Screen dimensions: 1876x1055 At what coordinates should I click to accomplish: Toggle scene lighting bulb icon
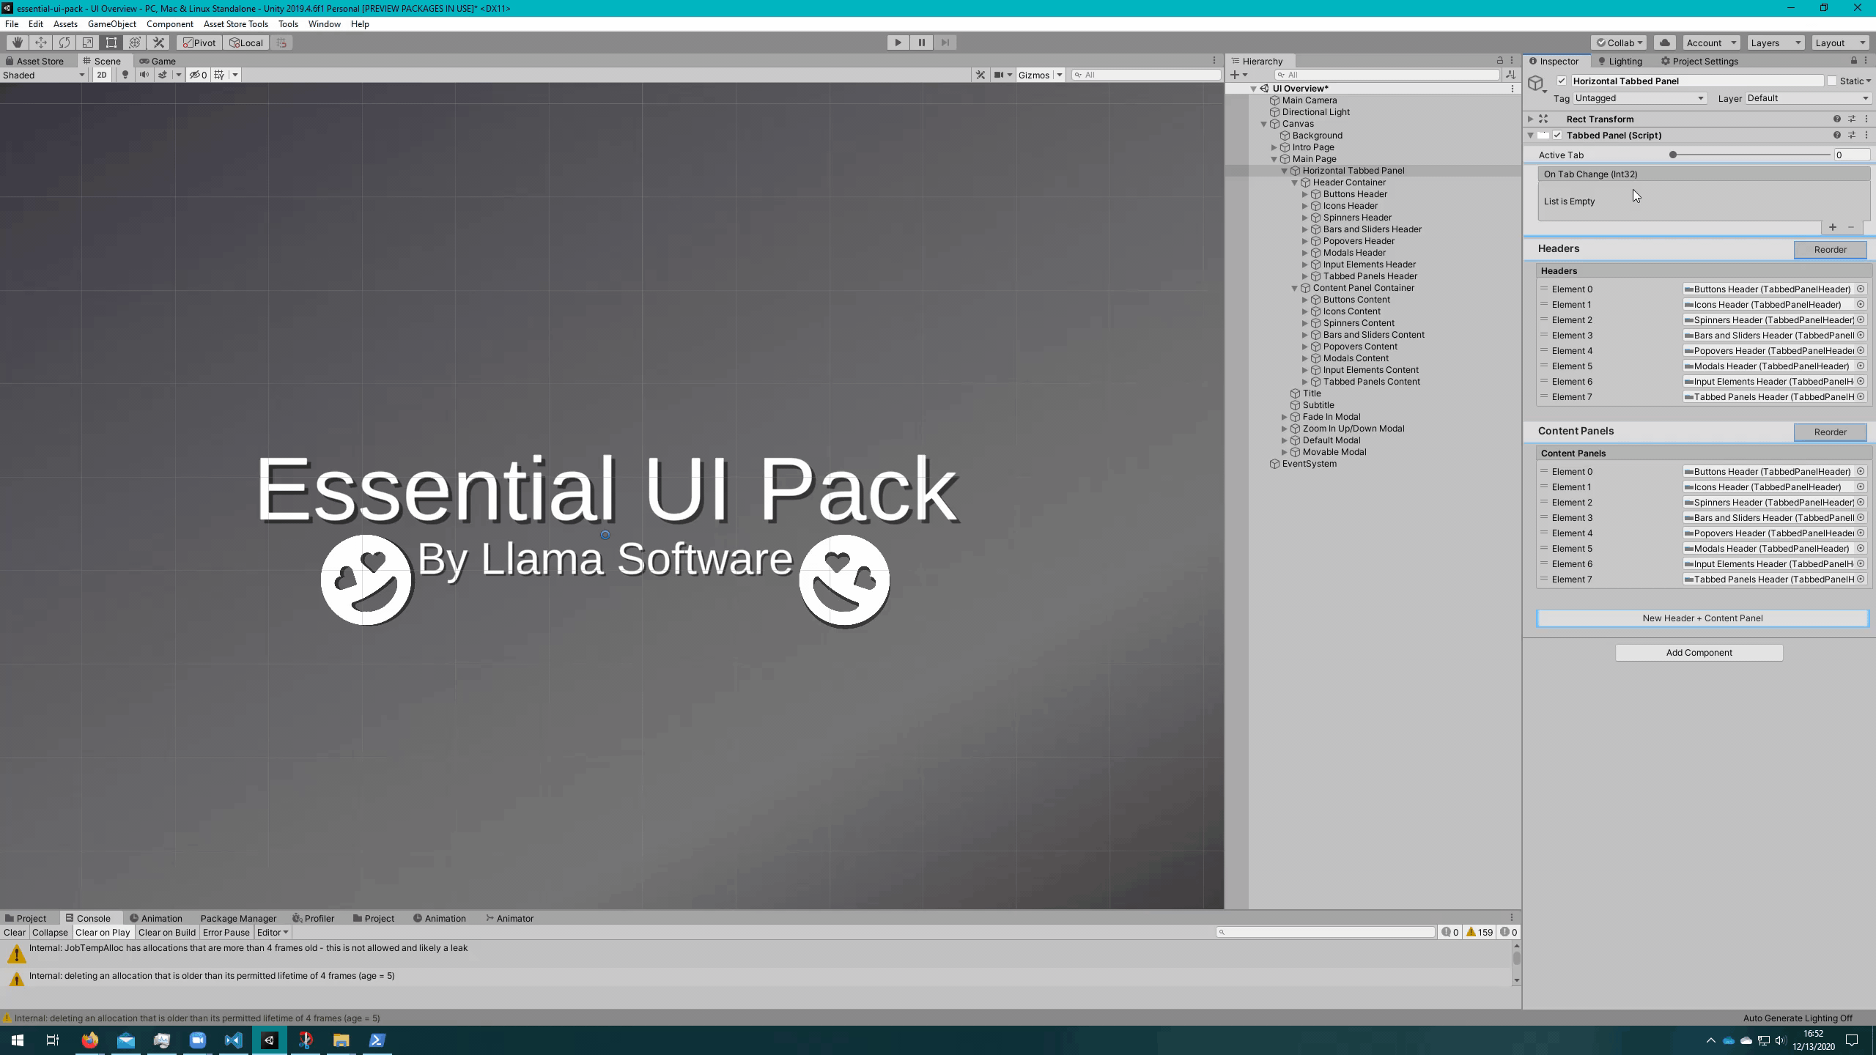(125, 75)
